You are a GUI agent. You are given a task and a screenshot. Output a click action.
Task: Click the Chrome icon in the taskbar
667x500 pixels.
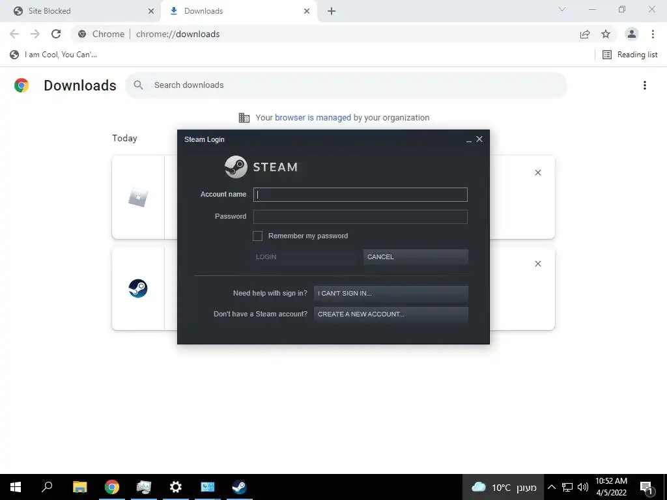pos(112,487)
